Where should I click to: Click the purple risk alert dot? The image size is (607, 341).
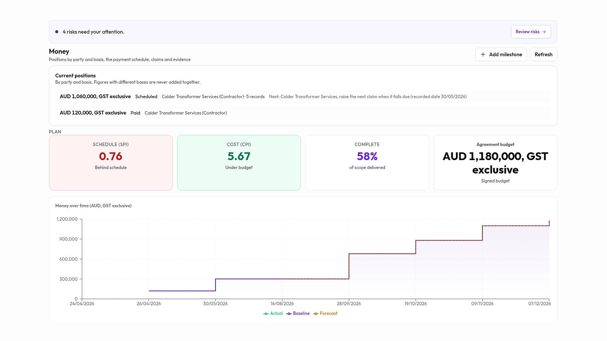pyautogui.click(x=57, y=32)
